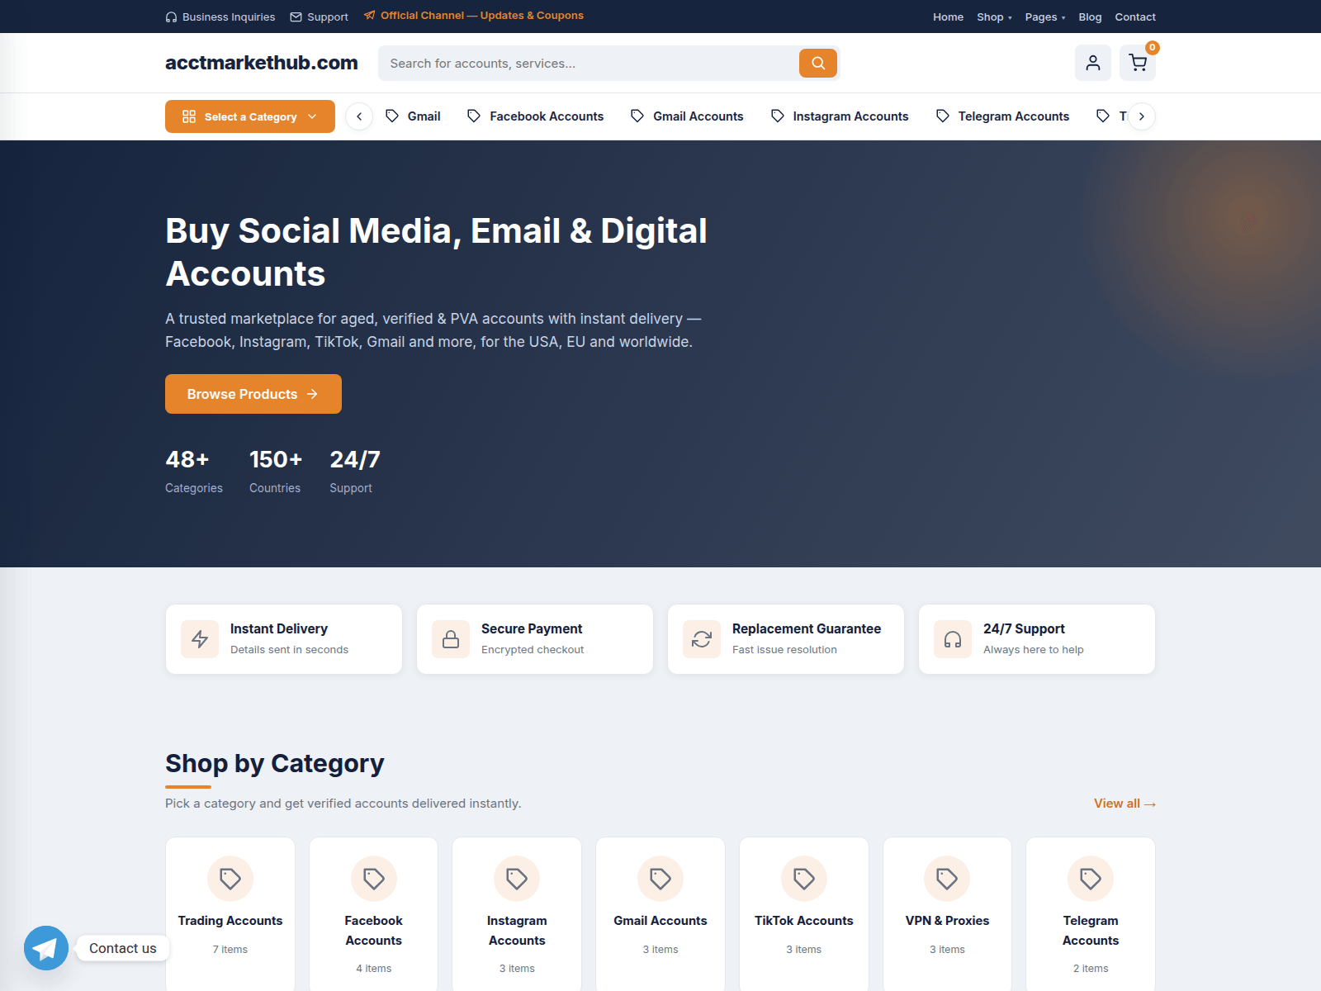Click the Replacement Guarantee feature title
Viewport: 1321px width, 991px height.
(807, 629)
